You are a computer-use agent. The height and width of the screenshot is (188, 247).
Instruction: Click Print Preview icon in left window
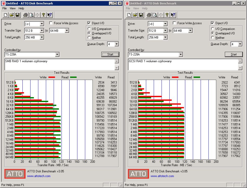tap(32, 15)
